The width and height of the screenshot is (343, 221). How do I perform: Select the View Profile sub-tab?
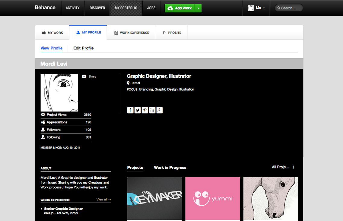click(51, 48)
